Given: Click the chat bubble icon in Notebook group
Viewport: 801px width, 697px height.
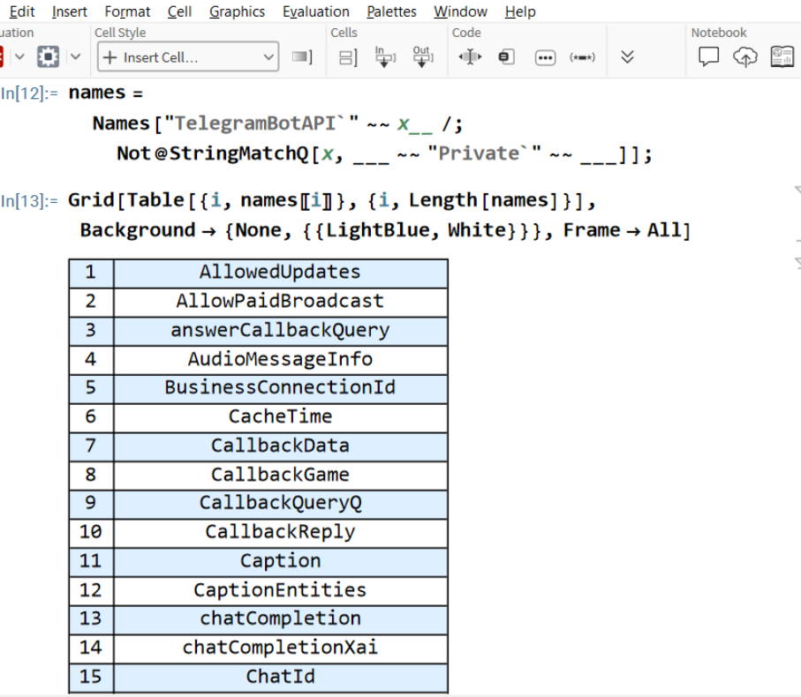Looking at the screenshot, I should (x=708, y=57).
